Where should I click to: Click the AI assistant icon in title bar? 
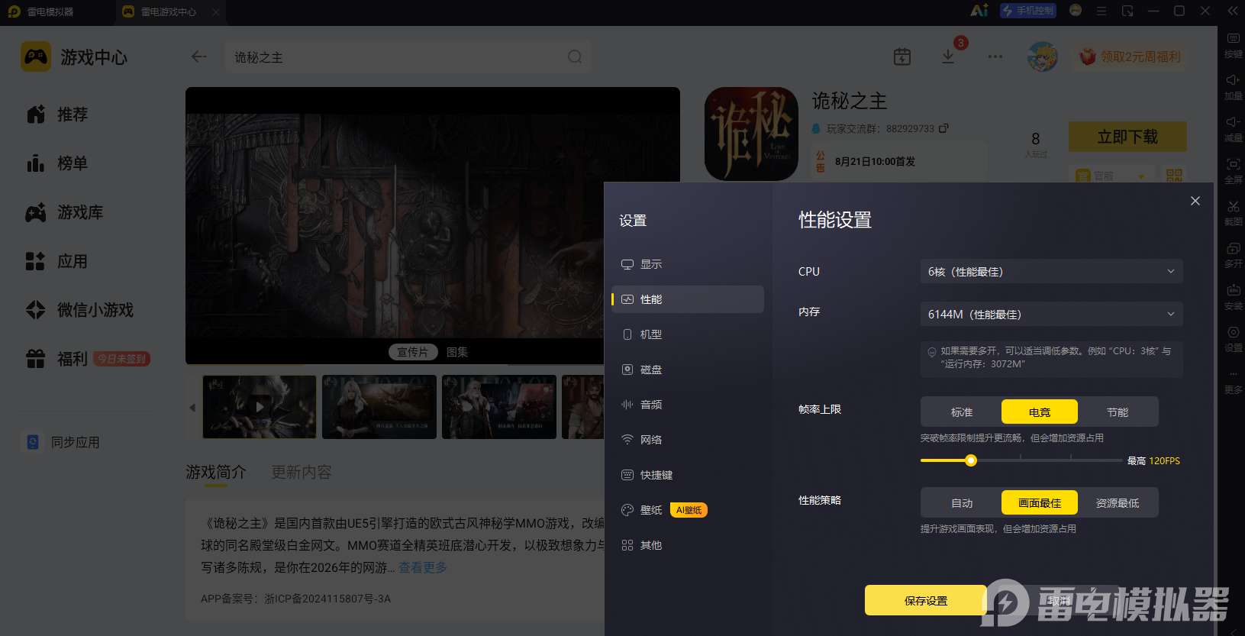tap(979, 11)
